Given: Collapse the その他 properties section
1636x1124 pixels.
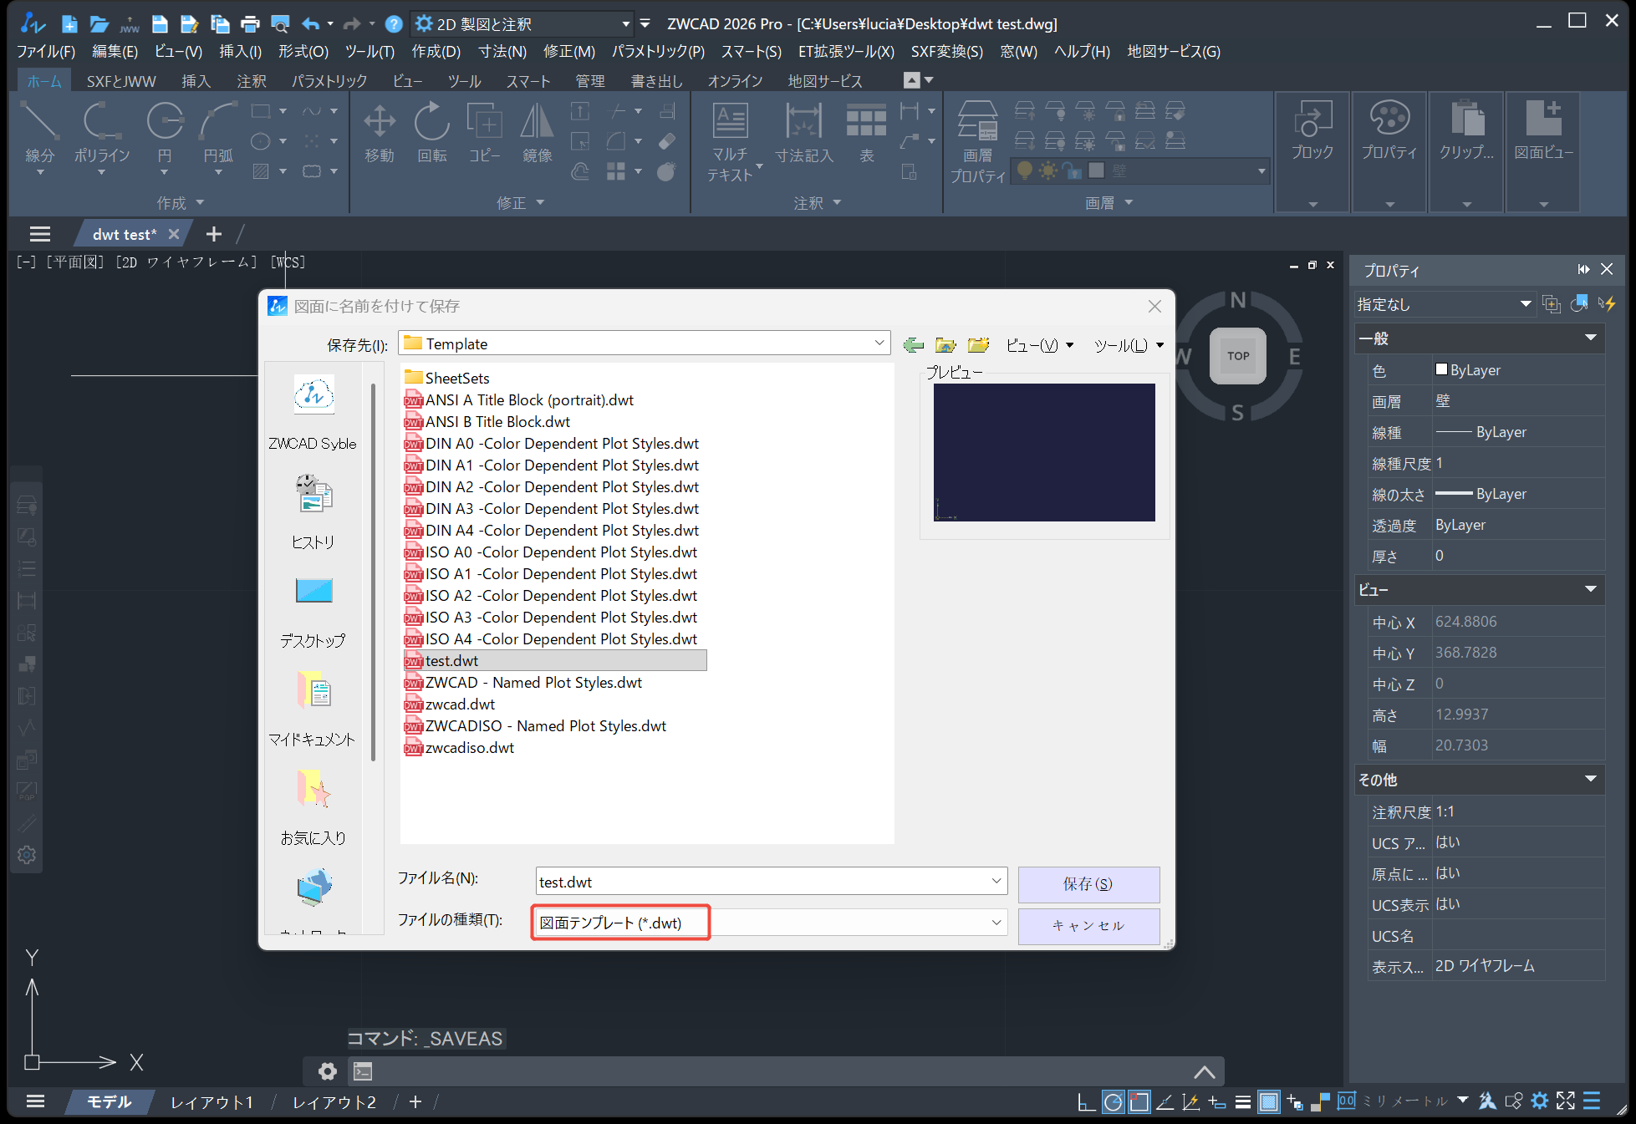Looking at the screenshot, I should 1590,779.
